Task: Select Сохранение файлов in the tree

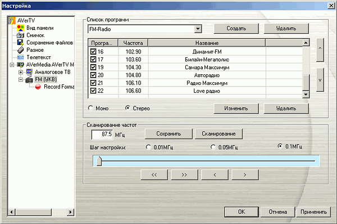Action: (49, 43)
